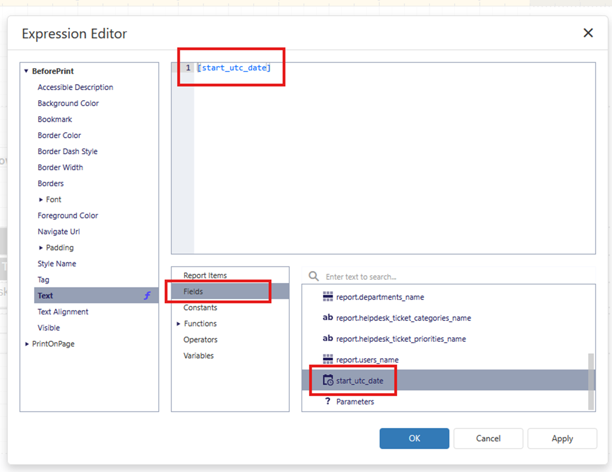Click the expression function icon on Text row
The height and width of the screenshot is (472, 612).
point(147,295)
